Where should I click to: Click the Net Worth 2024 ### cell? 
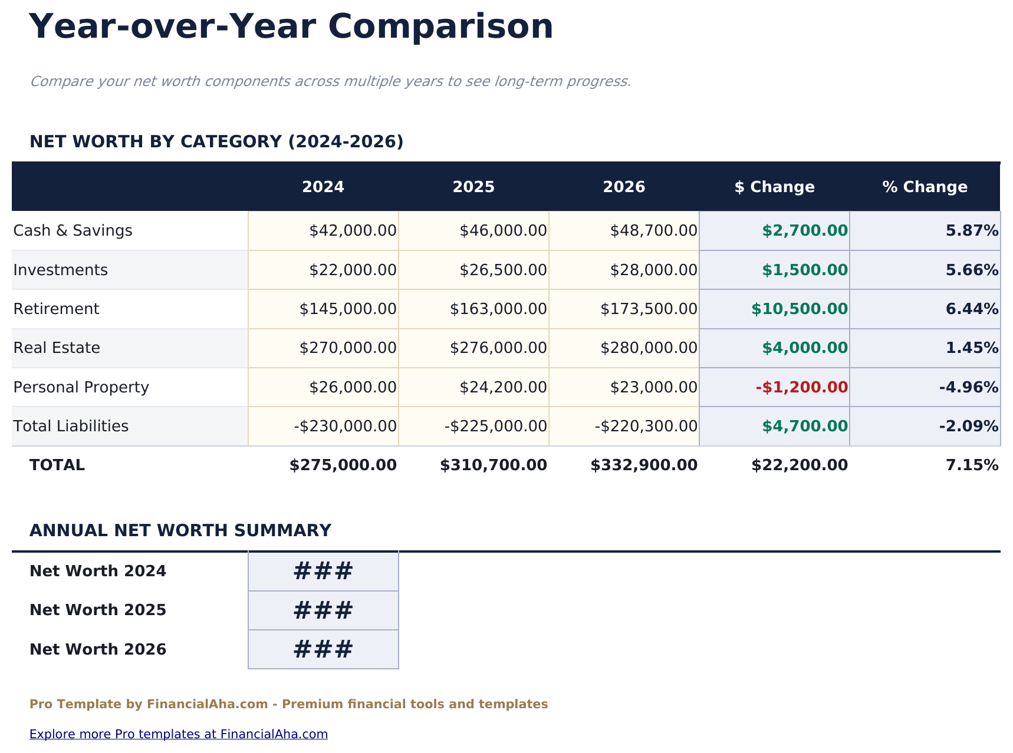click(323, 570)
